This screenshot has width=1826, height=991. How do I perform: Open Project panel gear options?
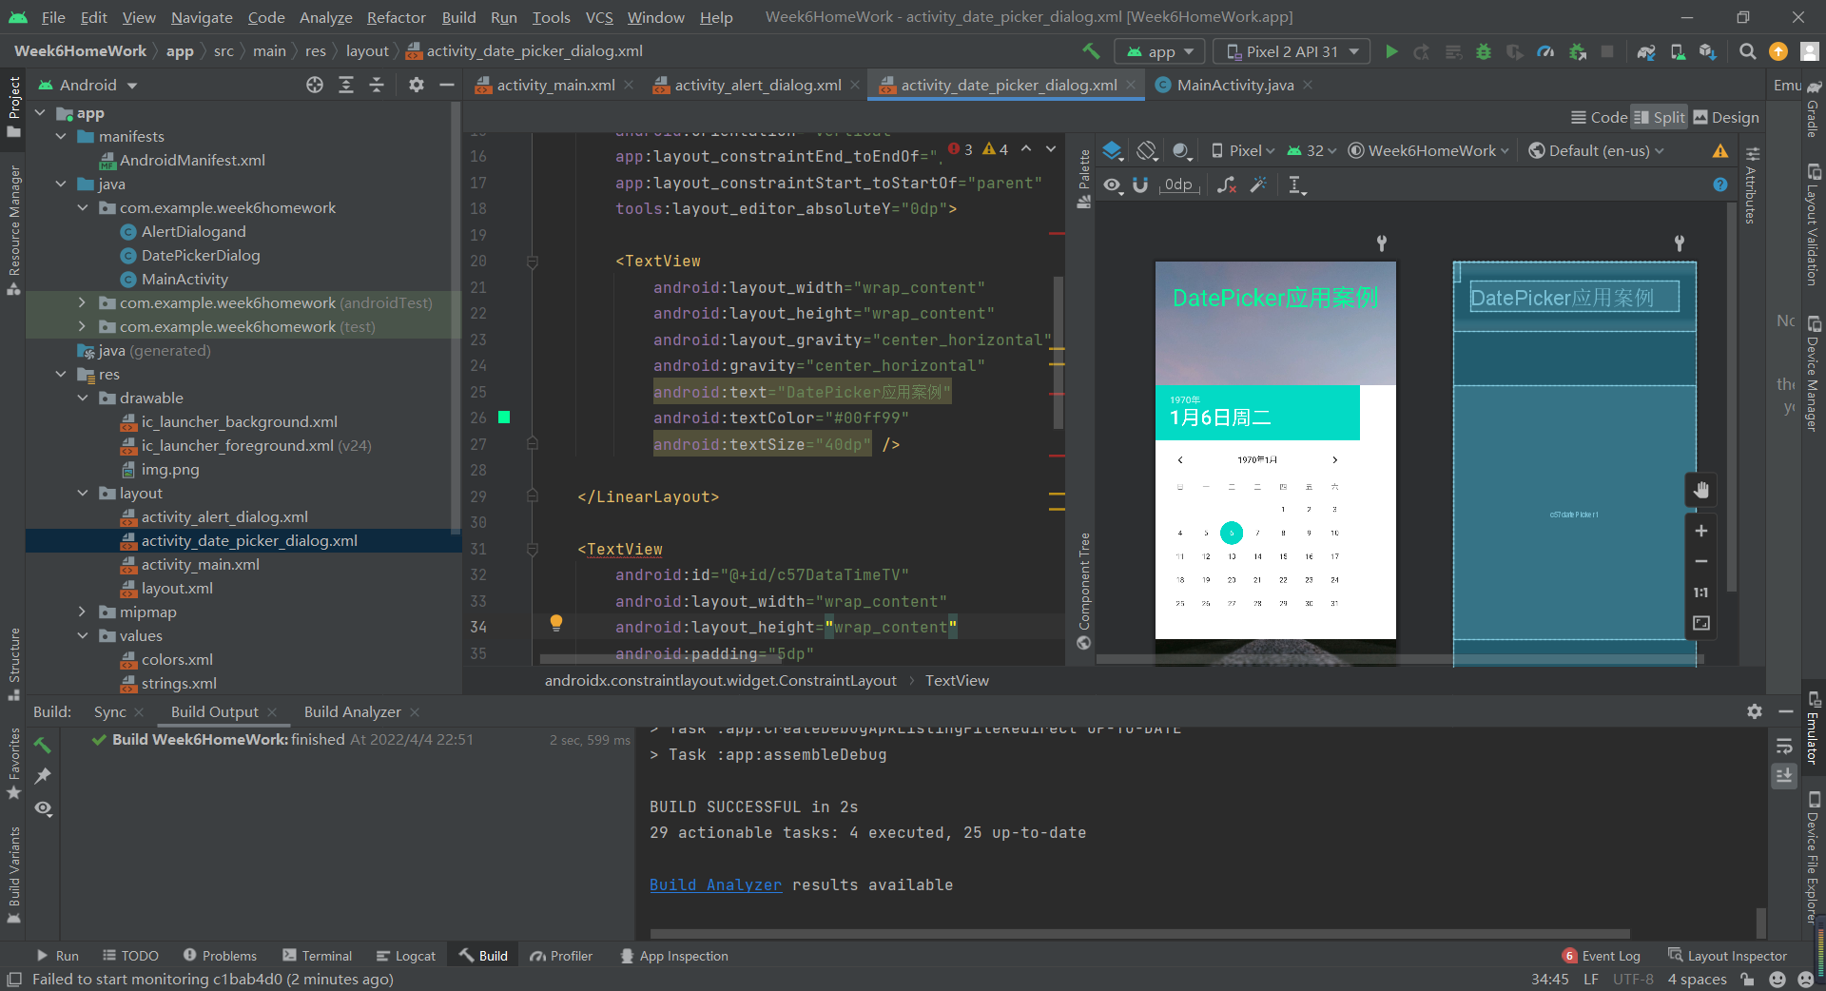[x=416, y=85]
